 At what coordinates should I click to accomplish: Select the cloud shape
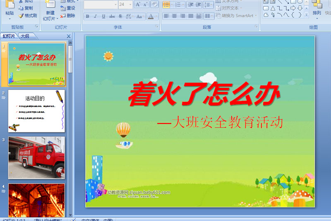pos(266,15)
